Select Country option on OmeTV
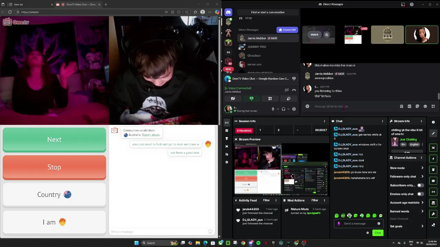The width and height of the screenshot is (440, 247). click(54, 195)
